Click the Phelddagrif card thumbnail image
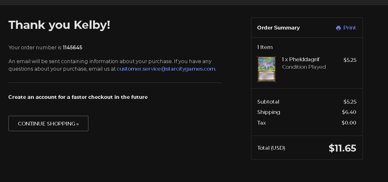Image resolution: width=388 pixels, height=182 pixels. point(266,69)
